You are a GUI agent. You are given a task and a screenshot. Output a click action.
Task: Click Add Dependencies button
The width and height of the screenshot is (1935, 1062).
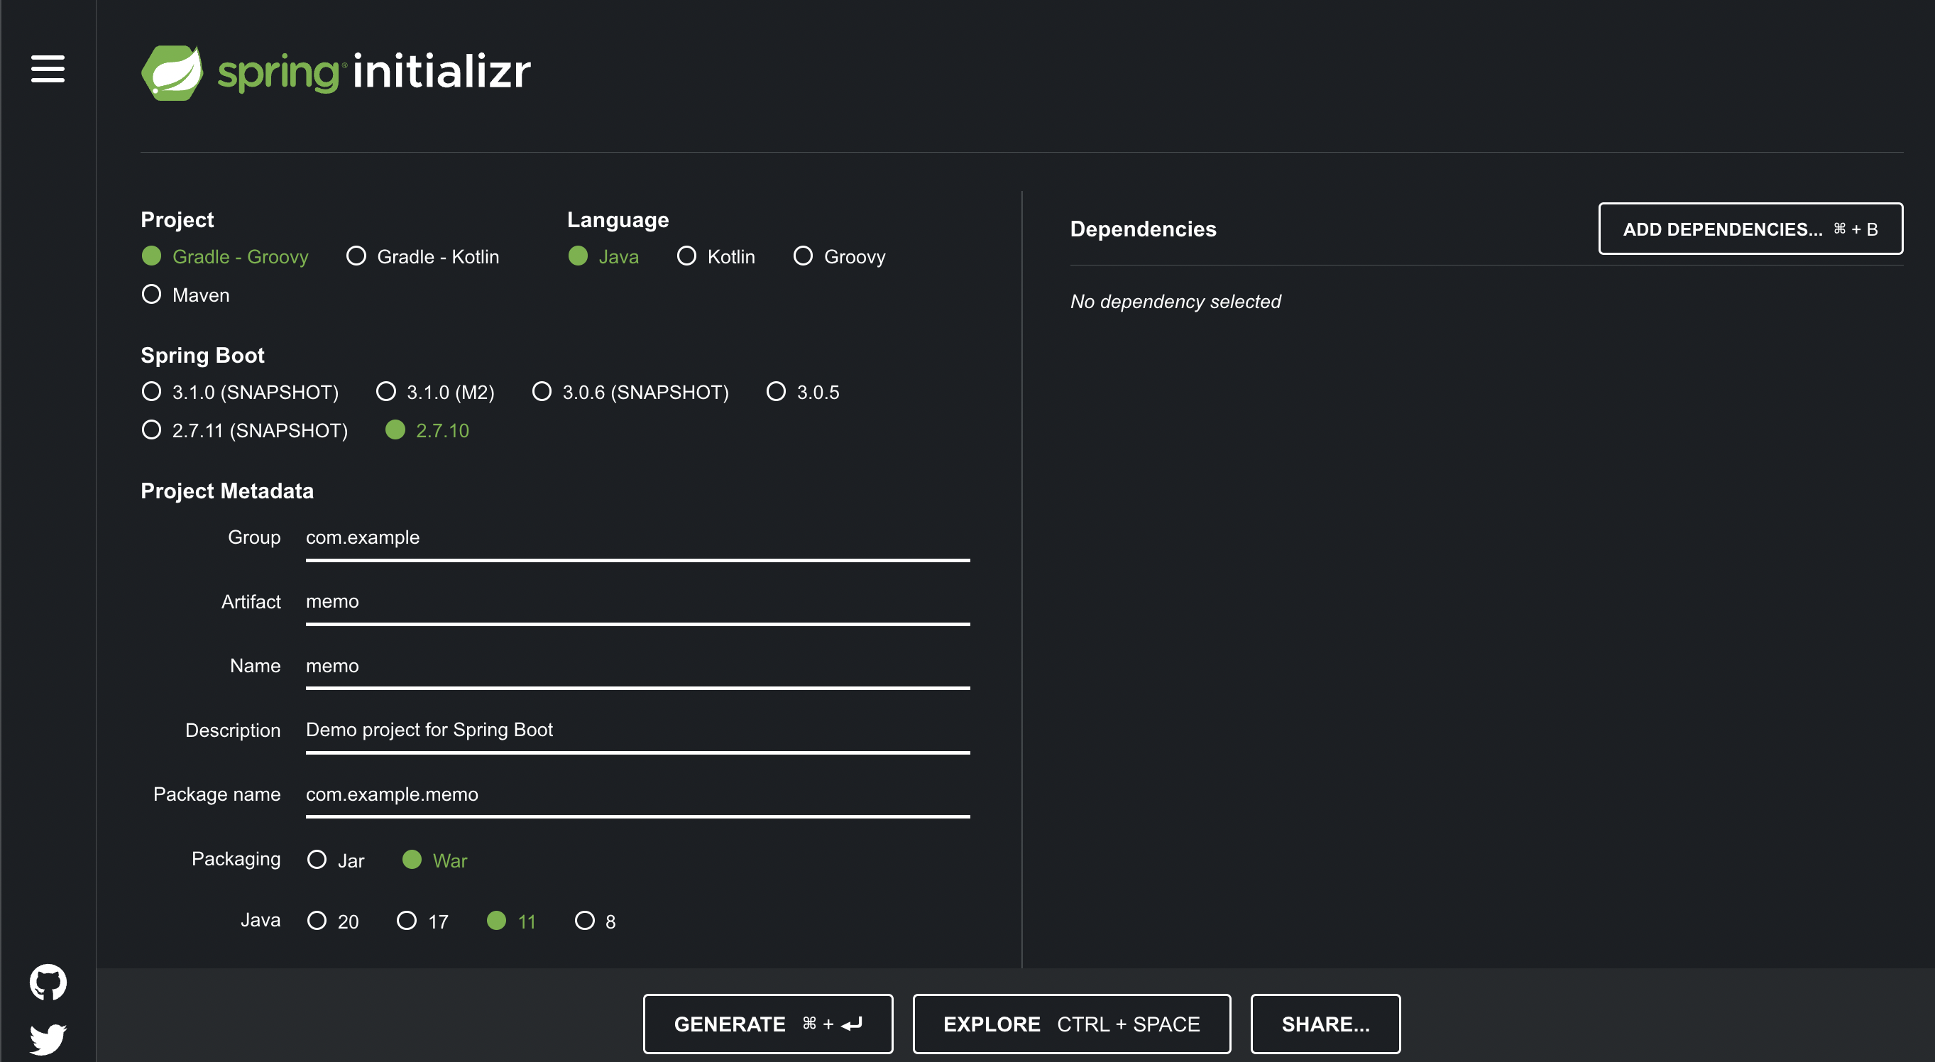[1750, 229]
